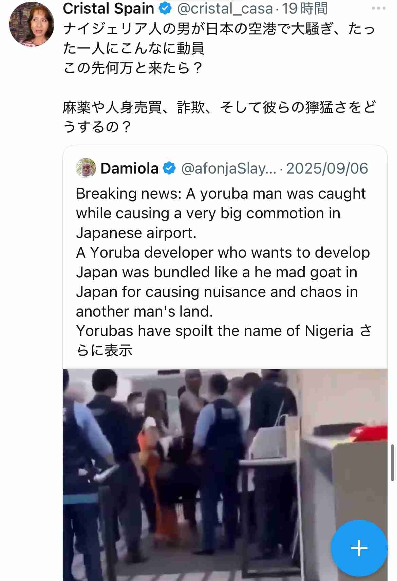Tap the paragraph starting 麻薬や人身売買
This screenshot has height=581, width=397.
219,117
